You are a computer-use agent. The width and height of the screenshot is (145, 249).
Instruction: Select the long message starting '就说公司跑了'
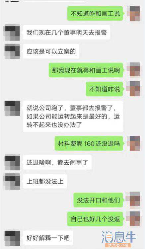(73, 117)
